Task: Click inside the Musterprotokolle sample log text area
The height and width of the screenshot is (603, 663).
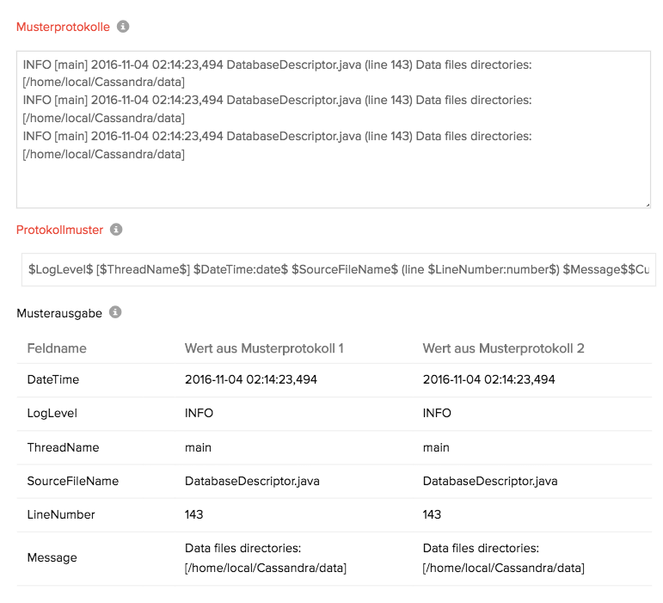Action: click(333, 129)
